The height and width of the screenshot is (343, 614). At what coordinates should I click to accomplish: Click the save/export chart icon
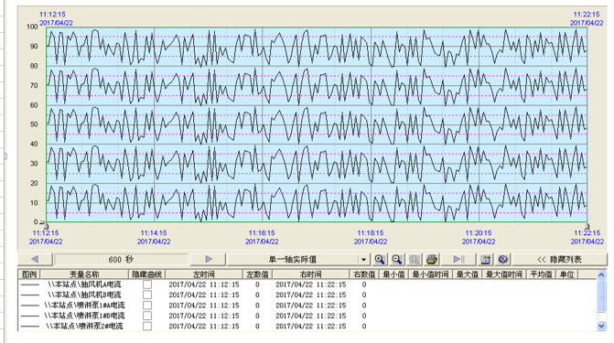pos(486,259)
